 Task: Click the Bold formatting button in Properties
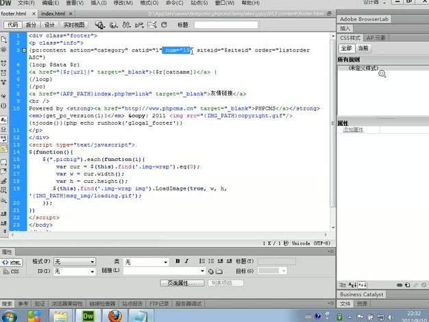point(177,261)
